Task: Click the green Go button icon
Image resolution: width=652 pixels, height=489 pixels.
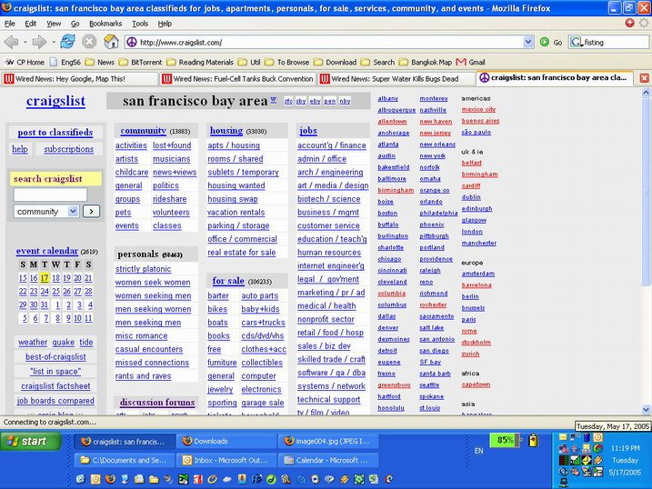Action: (x=545, y=42)
